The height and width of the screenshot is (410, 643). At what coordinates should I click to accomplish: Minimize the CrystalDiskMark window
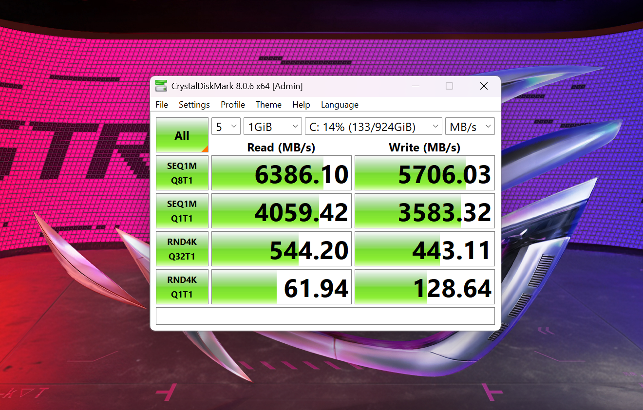point(416,86)
